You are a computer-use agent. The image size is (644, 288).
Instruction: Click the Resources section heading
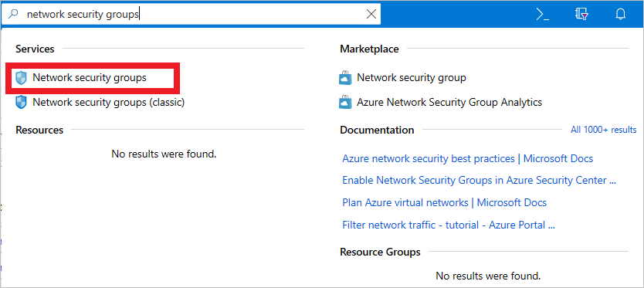(39, 130)
